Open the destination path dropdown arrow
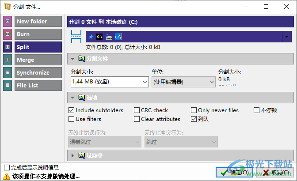Screen dimensions: 297x181 [287, 37]
